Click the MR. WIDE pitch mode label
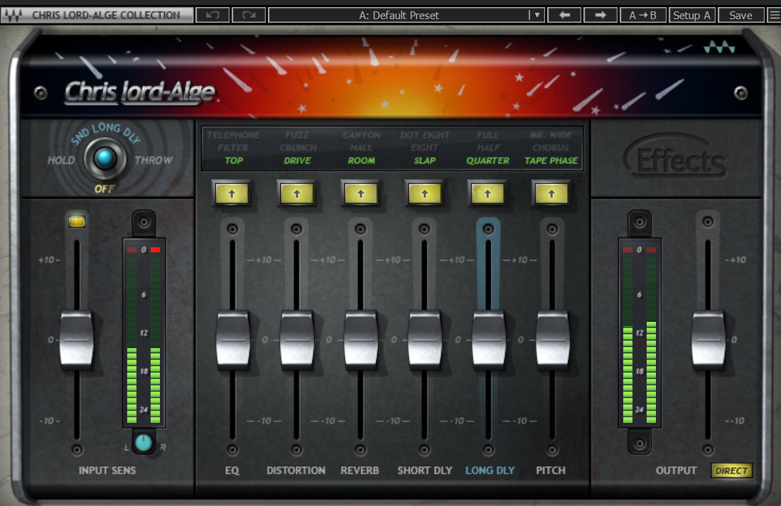The width and height of the screenshot is (781, 506). coord(551,135)
